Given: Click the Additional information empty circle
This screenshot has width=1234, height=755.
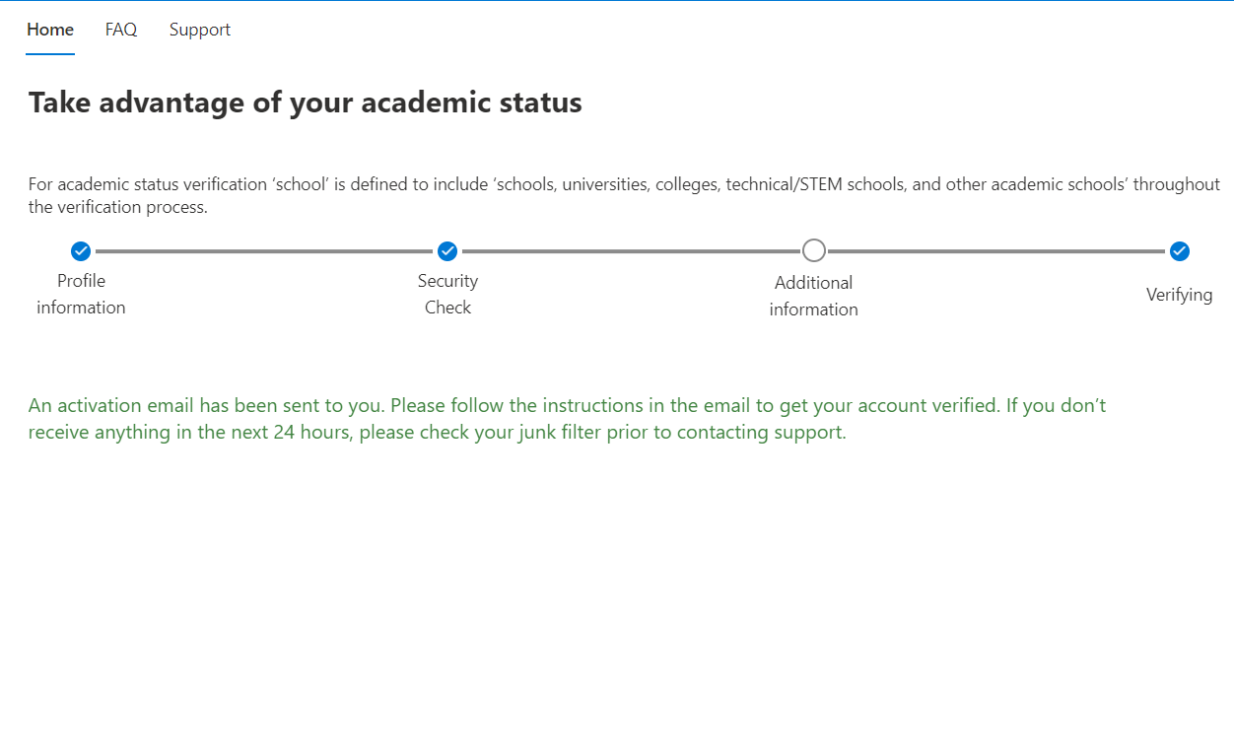Looking at the screenshot, I should tap(814, 250).
